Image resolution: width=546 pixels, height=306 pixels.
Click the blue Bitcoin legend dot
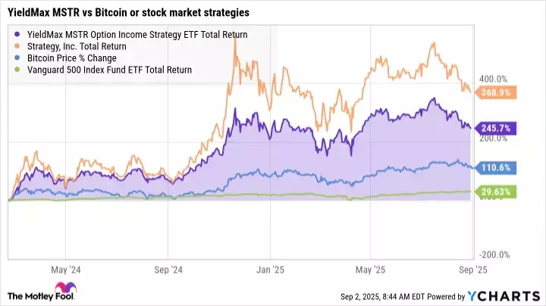17,58
